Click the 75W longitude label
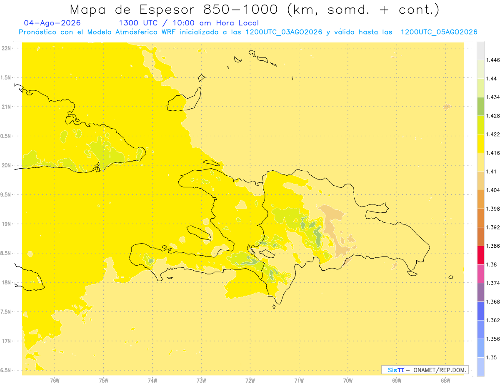The image size is (500, 386). coord(104,381)
